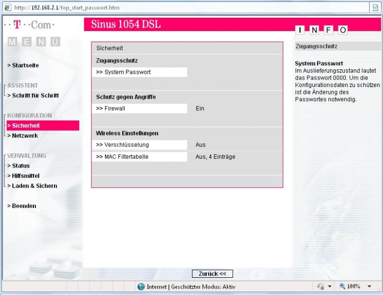Open the System Passwort settings link
383x295 pixels.
point(140,72)
